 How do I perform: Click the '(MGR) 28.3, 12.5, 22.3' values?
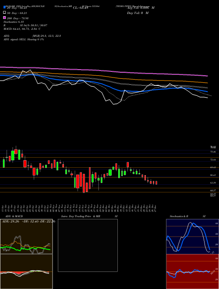(x=46, y=36)
